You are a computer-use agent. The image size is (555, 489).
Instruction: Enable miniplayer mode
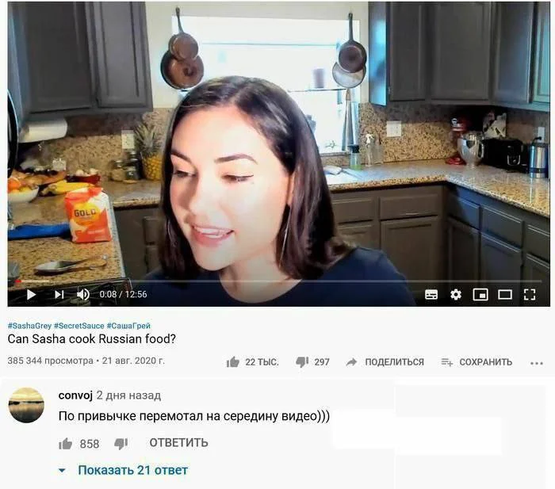point(480,294)
